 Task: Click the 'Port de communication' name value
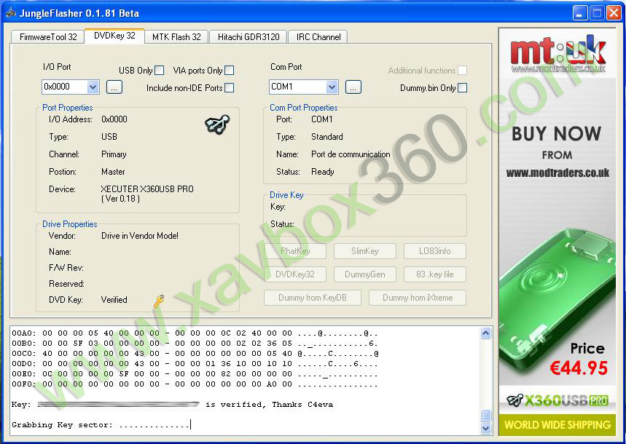351,154
